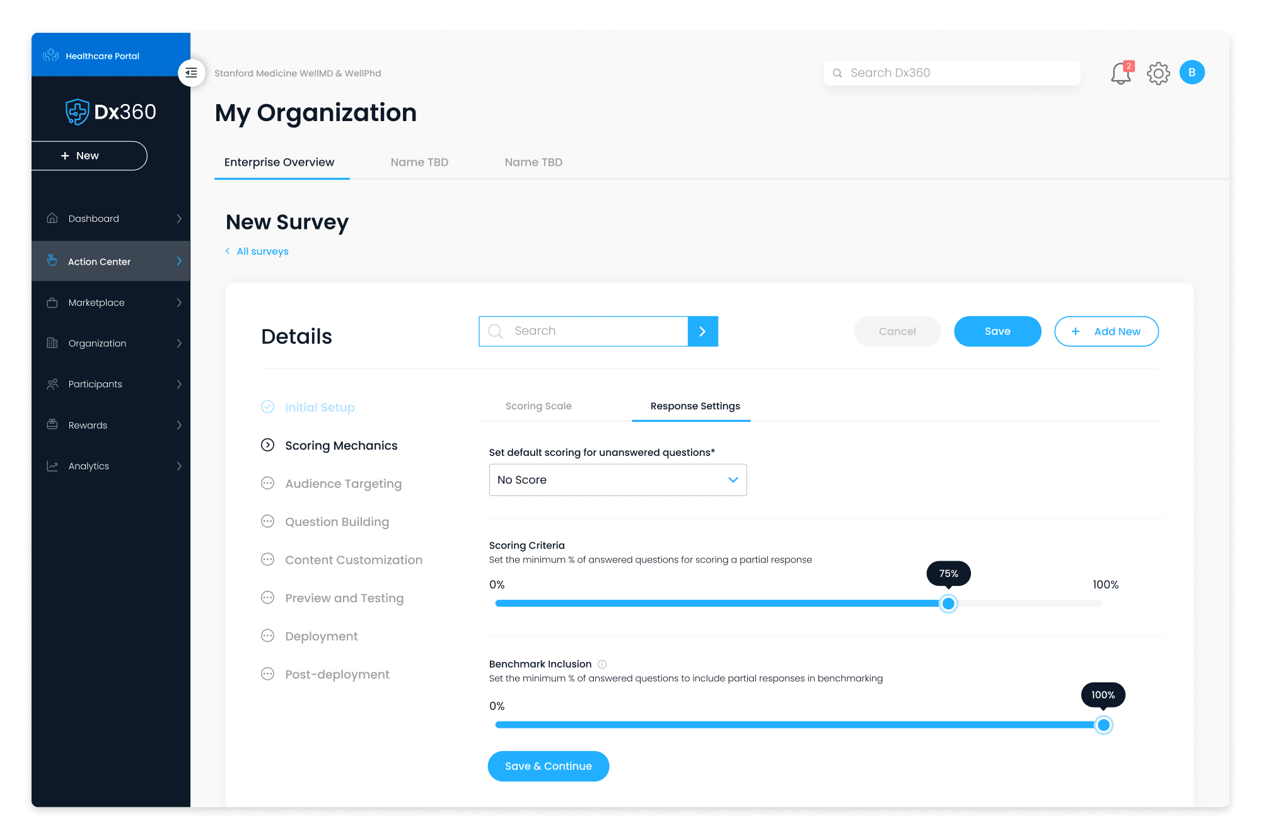The height and width of the screenshot is (840, 1261).
Task: Expand the Participants chevron
Action: (x=179, y=384)
